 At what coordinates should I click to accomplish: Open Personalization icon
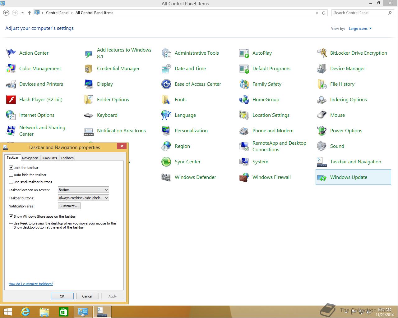coord(166,131)
